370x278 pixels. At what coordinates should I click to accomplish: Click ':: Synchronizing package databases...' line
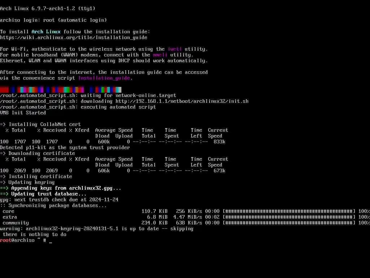click(x=53, y=206)
